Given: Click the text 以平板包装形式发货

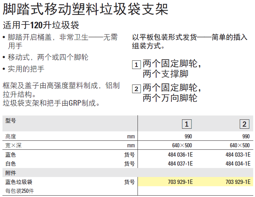Looking at the screenshot, I should tap(164, 37).
